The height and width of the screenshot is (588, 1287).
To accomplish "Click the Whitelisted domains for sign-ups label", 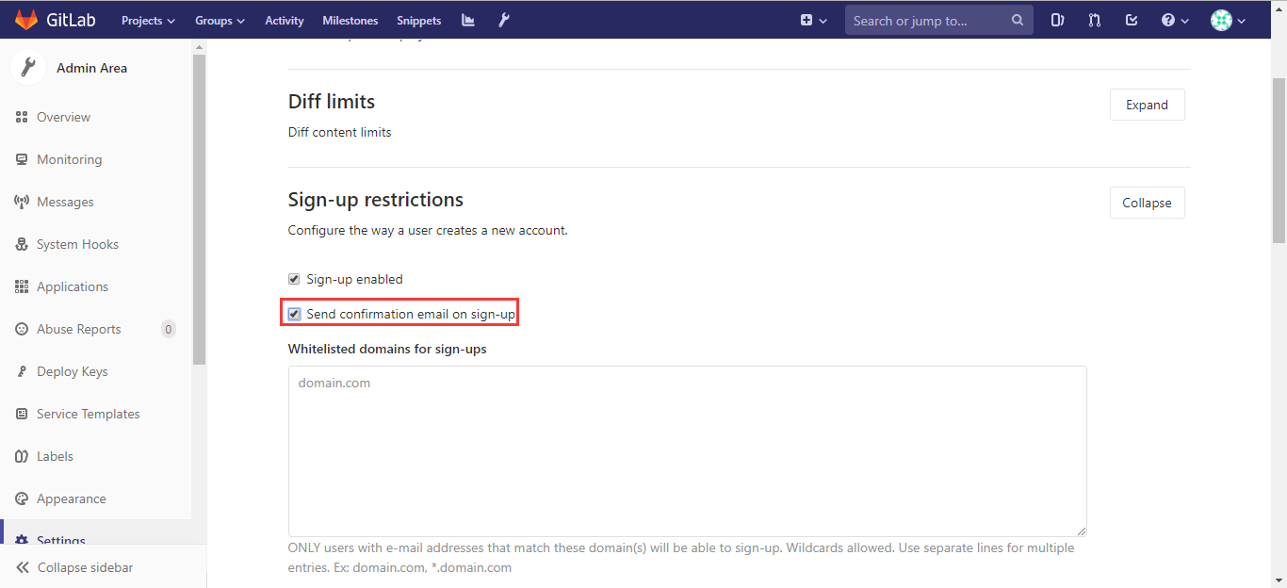I will (387, 349).
